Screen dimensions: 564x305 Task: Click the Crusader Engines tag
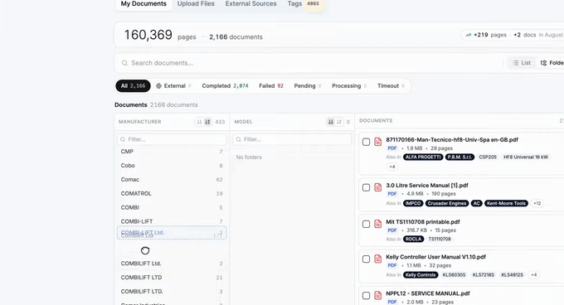(447, 203)
